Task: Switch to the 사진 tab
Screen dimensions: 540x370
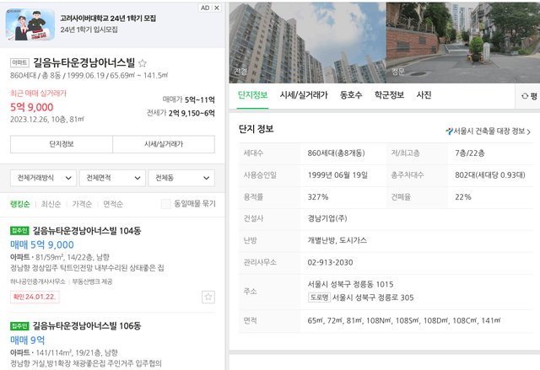Action: (424, 95)
